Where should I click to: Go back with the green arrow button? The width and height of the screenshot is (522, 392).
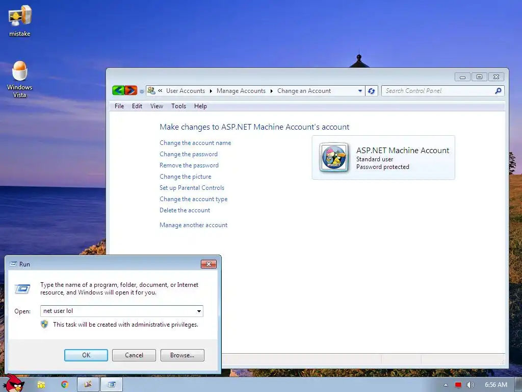118,90
